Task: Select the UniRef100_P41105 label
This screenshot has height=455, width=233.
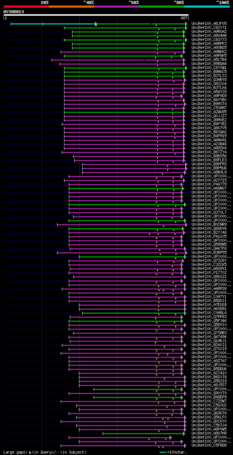Action: 209,237
